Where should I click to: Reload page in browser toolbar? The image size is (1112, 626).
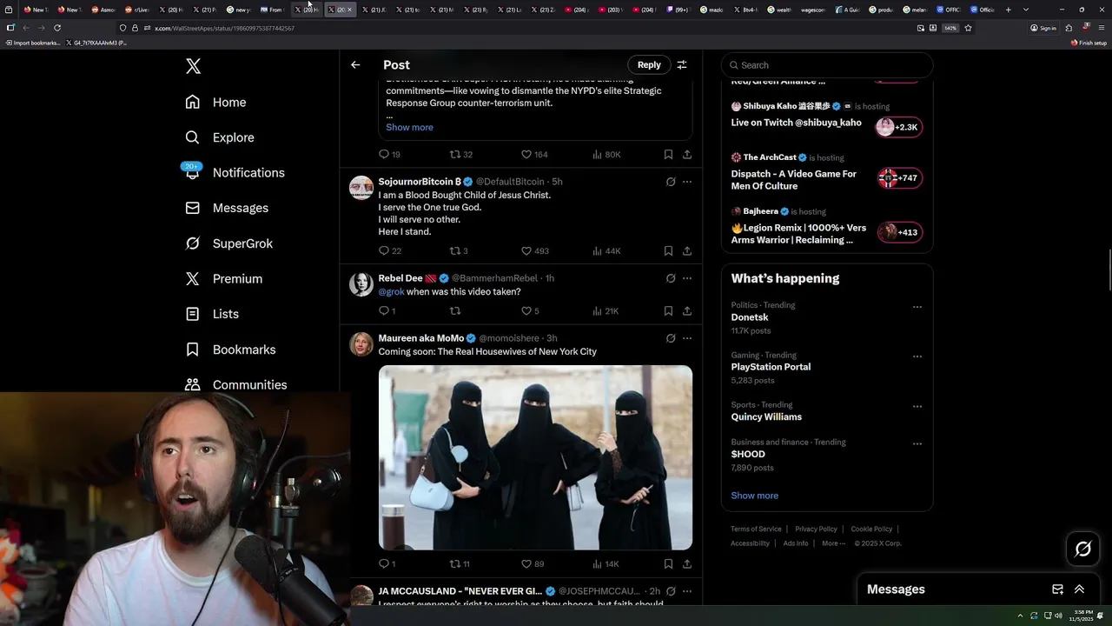57,28
